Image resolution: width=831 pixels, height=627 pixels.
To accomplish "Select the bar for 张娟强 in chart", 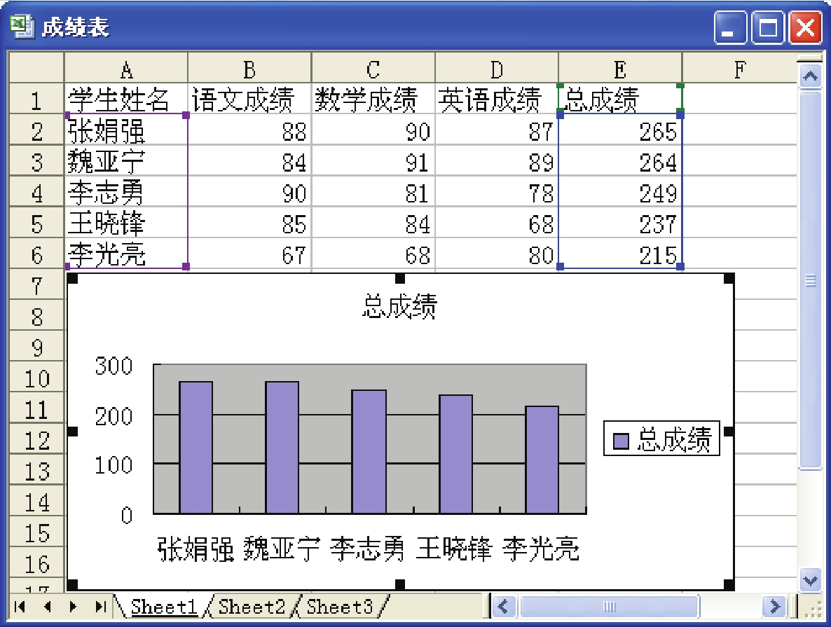I will (196, 448).
